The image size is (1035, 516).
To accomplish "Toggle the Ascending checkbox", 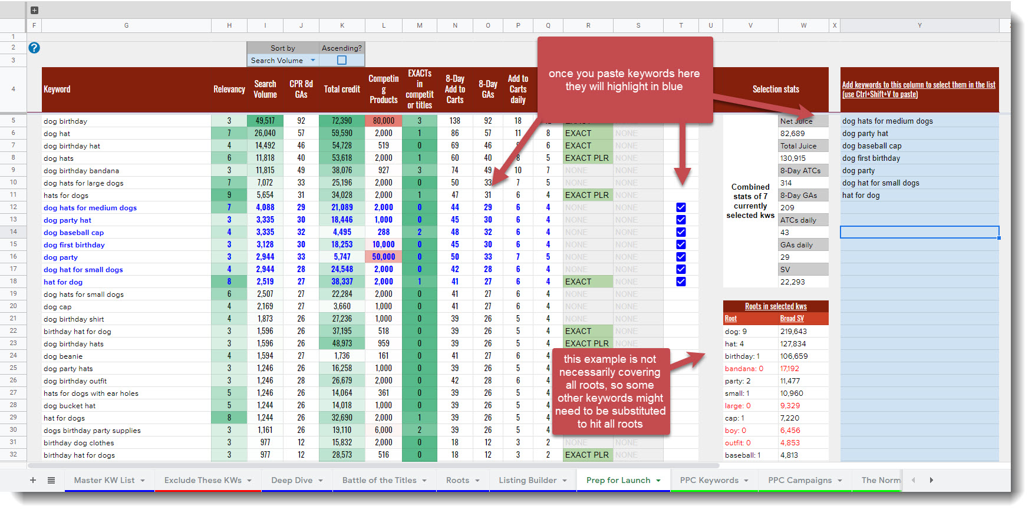I will [x=342, y=60].
